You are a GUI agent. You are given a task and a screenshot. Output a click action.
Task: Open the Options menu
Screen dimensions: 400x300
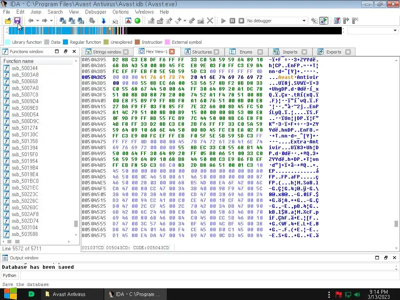pos(120,12)
